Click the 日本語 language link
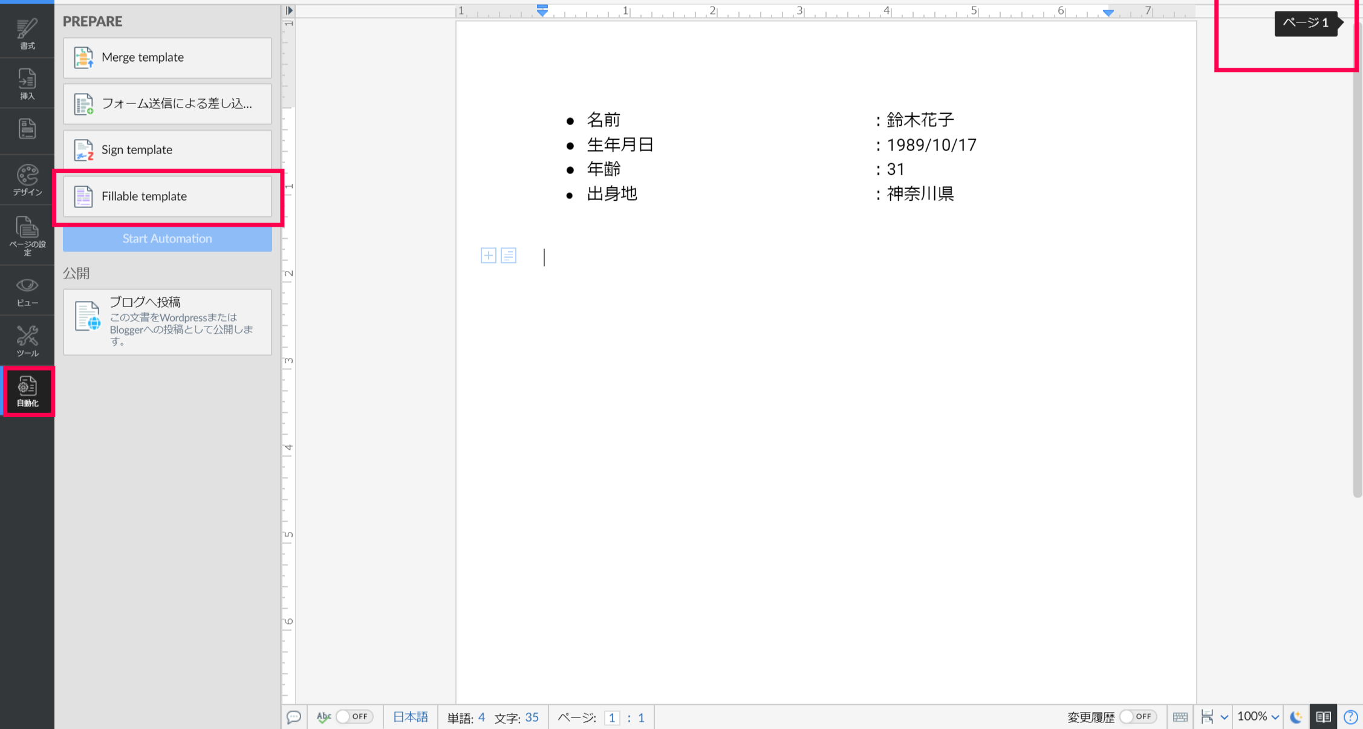The image size is (1363, 729). point(411,717)
